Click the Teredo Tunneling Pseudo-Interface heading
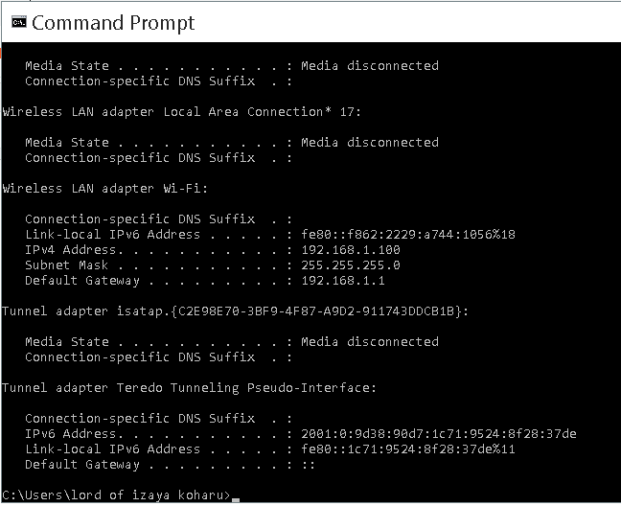621x506 pixels. pos(189,388)
